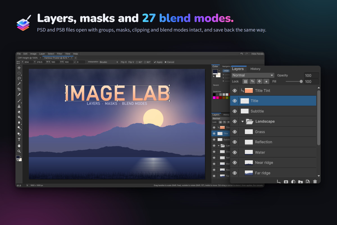Toggle Landscape group visibility in enlarged panel
This screenshot has width=337, height=225.
(x=234, y=121)
